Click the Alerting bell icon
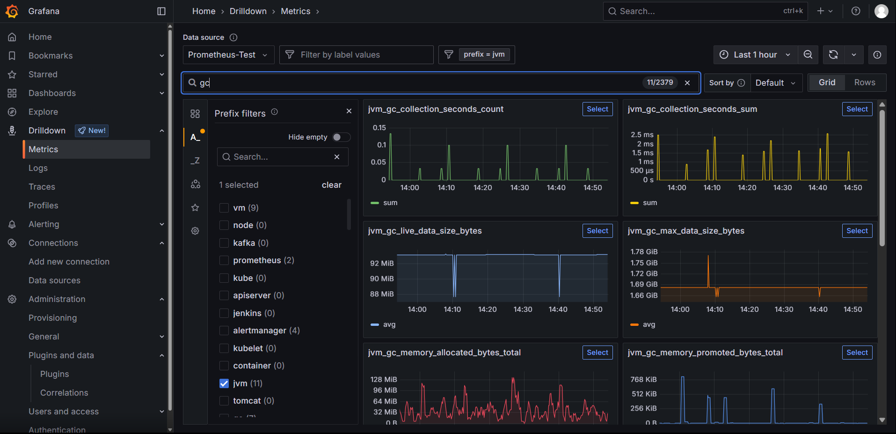This screenshot has height=434, width=896. 12,224
